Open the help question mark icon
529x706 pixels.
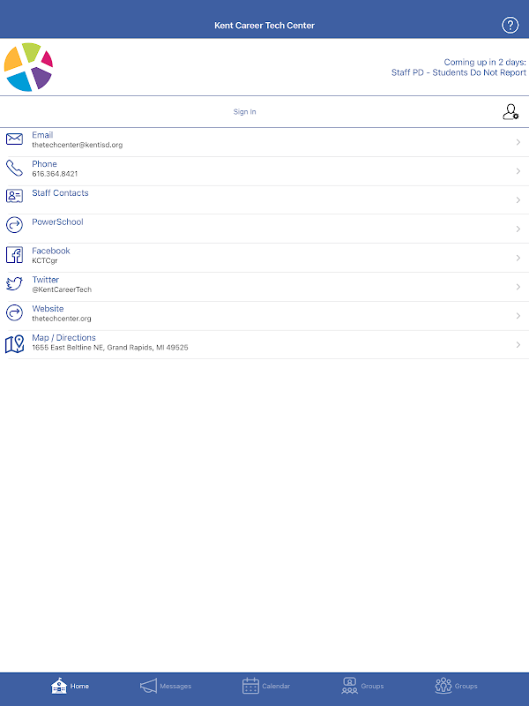click(x=510, y=26)
